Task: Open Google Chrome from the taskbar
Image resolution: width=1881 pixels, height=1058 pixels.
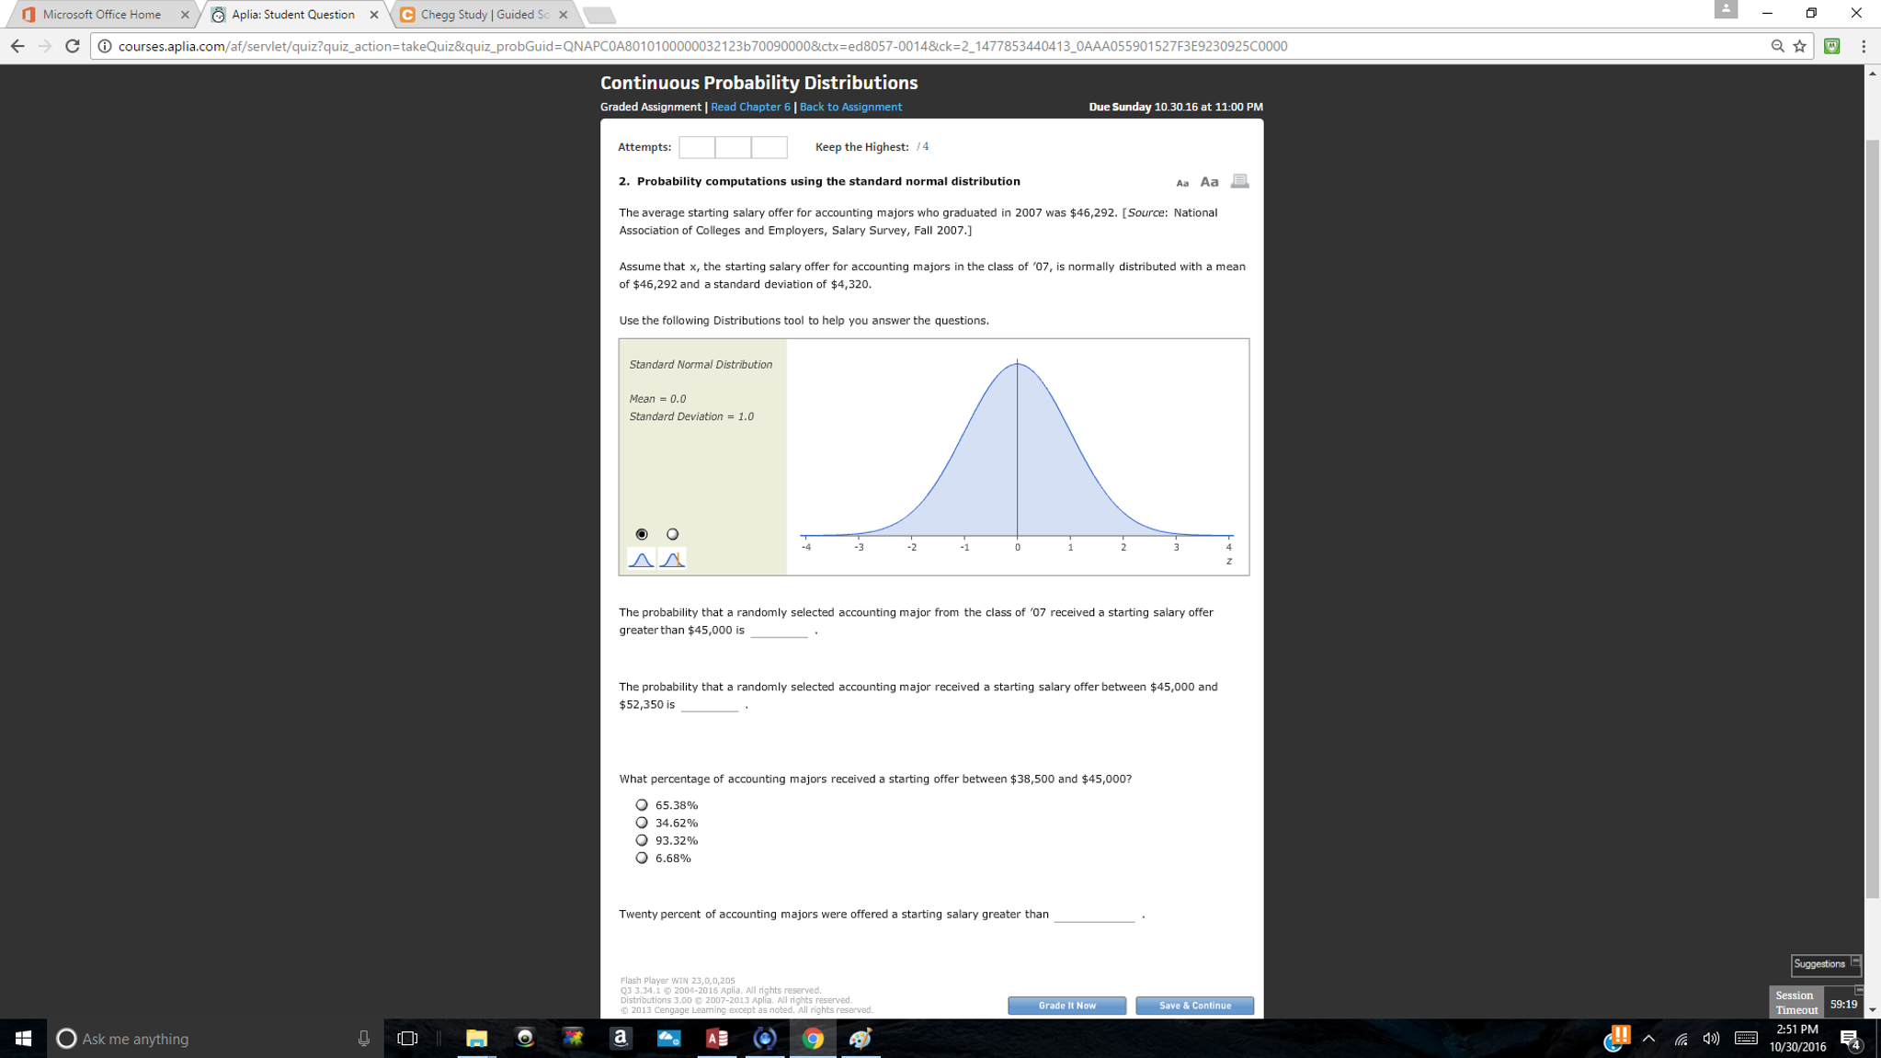Action: [813, 1039]
